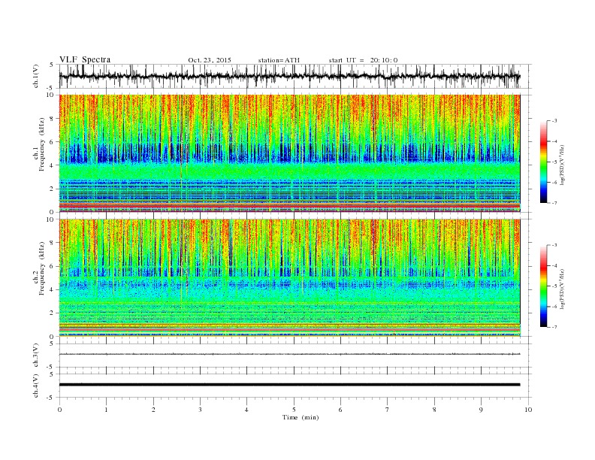This screenshot has width=595, height=460.
Task: Click the ch.1 voltage waveform trace panel
Action: (295, 76)
